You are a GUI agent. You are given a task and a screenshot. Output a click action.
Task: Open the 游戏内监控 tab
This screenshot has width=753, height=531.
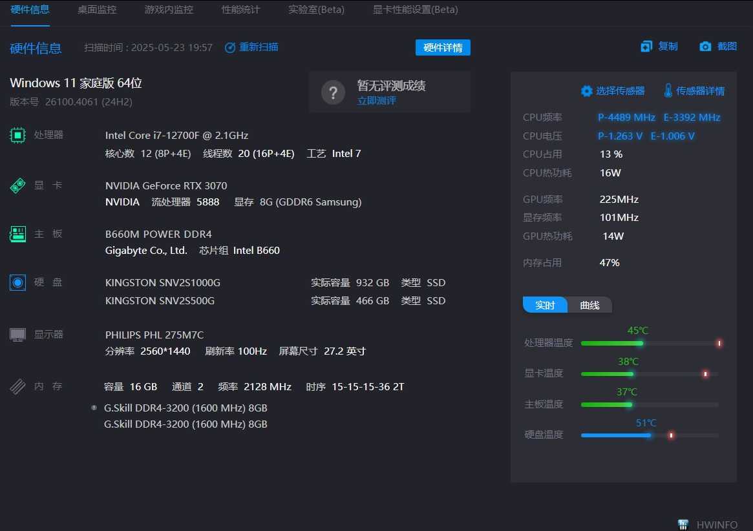pos(169,10)
